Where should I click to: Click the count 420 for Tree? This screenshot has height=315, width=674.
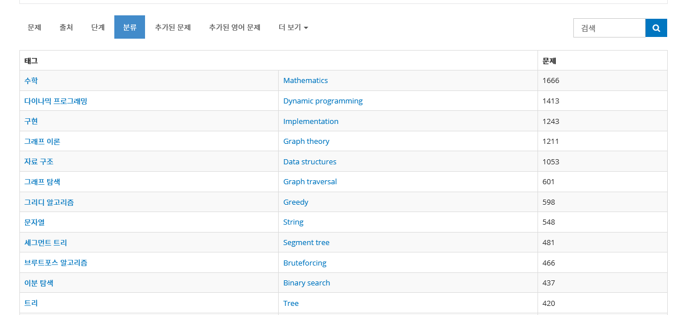pyautogui.click(x=548, y=303)
